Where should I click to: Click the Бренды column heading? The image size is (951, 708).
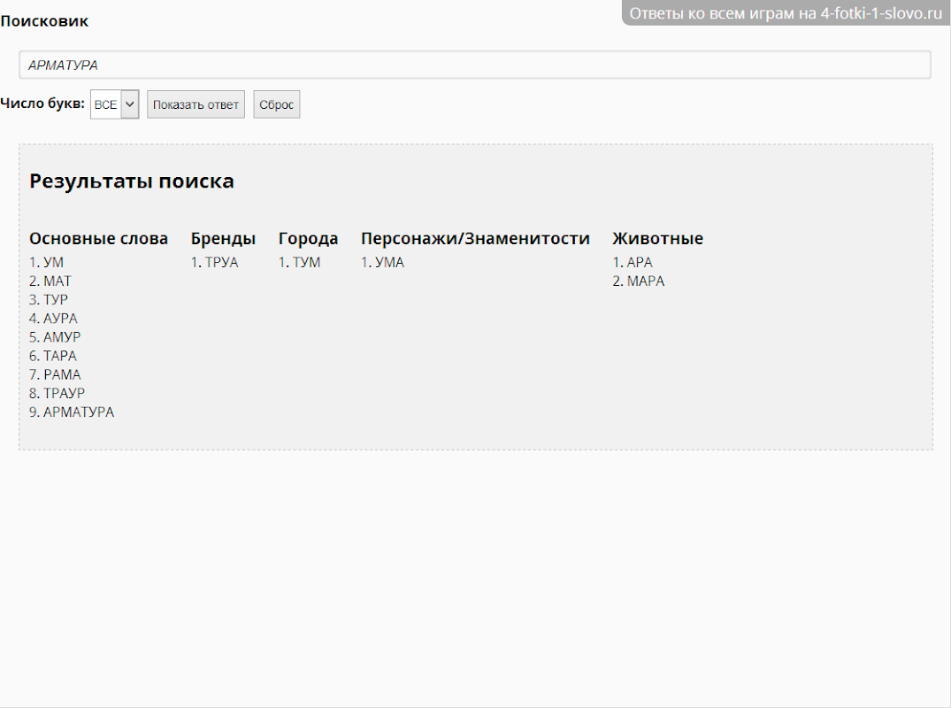point(223,238)
